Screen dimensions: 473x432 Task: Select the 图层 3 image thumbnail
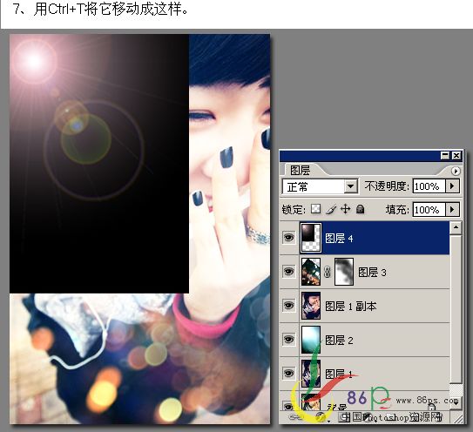click(x=311, y=272)
